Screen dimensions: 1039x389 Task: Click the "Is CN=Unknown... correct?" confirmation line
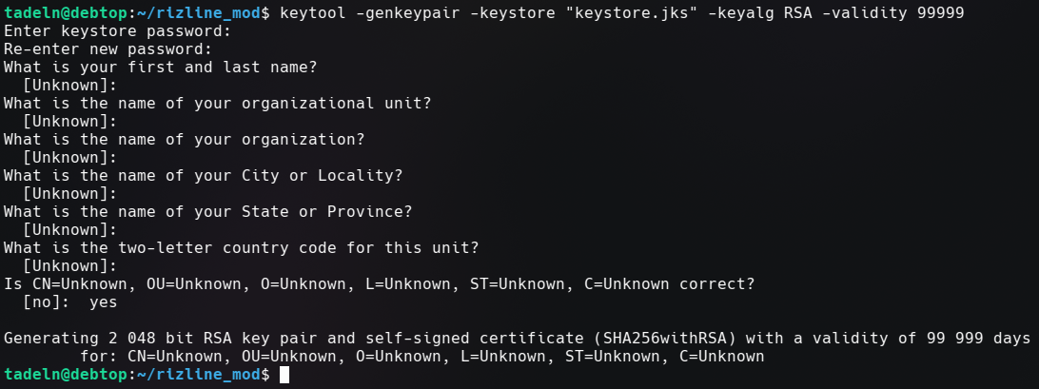[x=379, y=284]
